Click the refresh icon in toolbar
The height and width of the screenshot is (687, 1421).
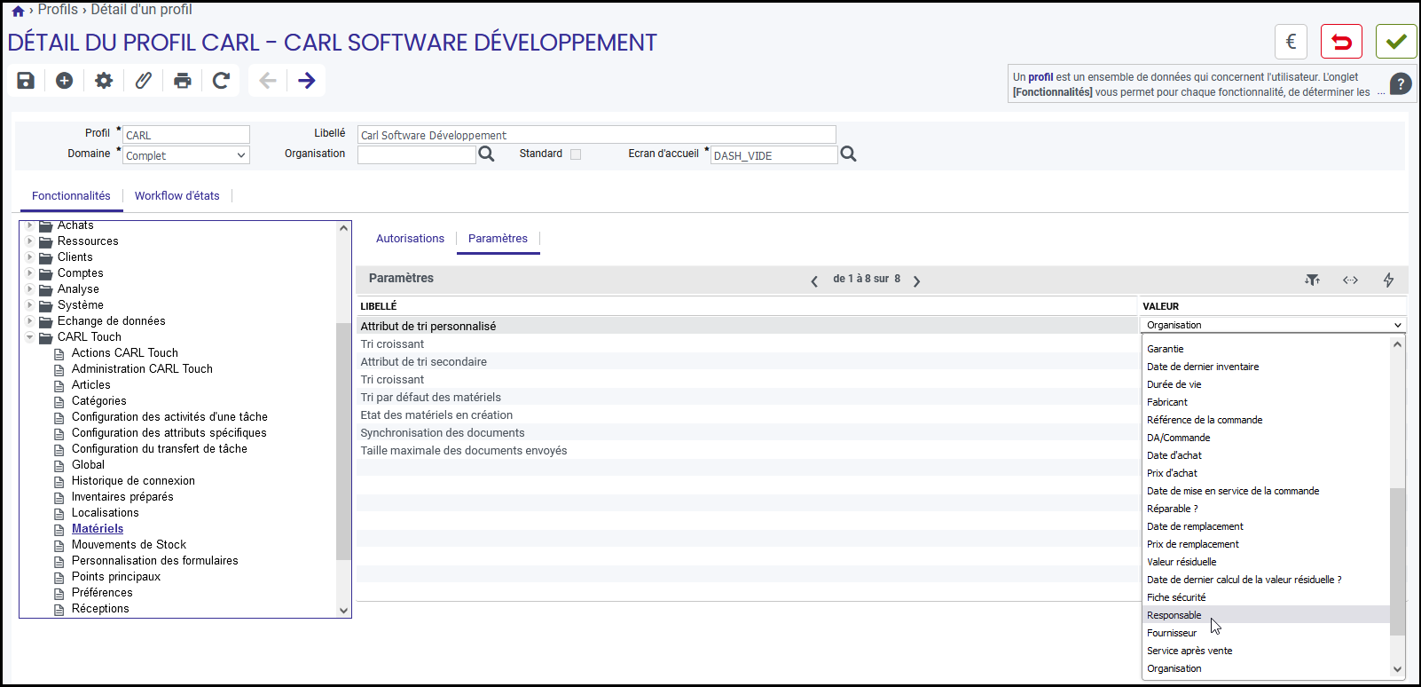pyautogui.click(x=222, y=81)
